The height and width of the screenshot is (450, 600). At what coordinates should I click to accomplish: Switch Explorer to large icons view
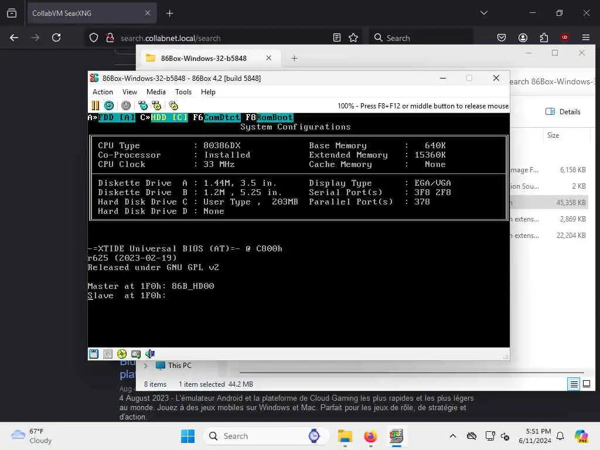point(586,384)
